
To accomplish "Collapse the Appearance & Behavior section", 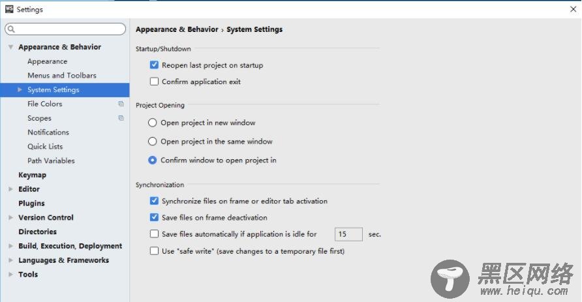I will point(10,47).
